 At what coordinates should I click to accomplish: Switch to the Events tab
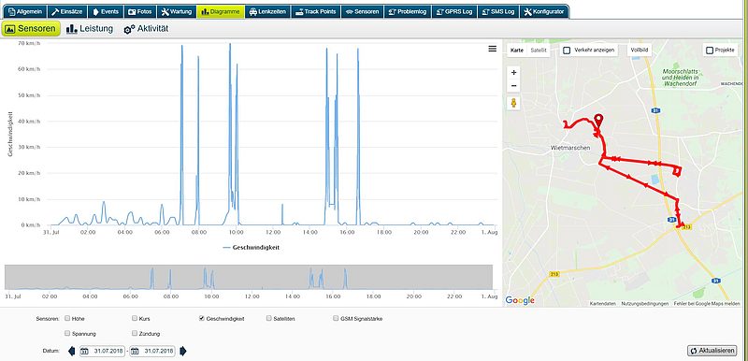(x=106, y=11)
